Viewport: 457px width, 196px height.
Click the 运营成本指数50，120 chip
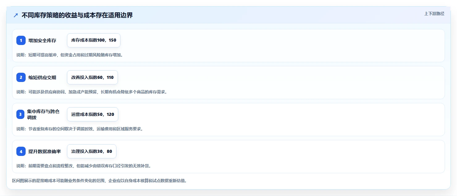coord(93,114)
